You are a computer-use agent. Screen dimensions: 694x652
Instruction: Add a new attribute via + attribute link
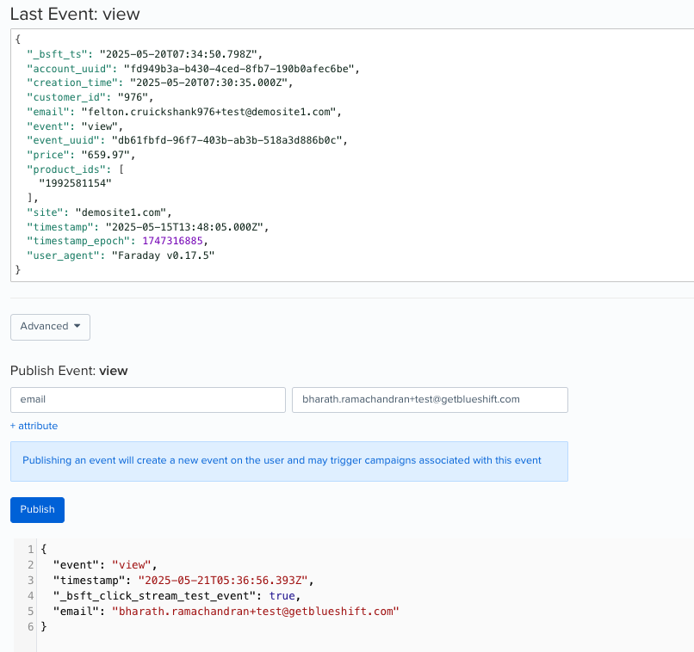[x=34, y=426]
